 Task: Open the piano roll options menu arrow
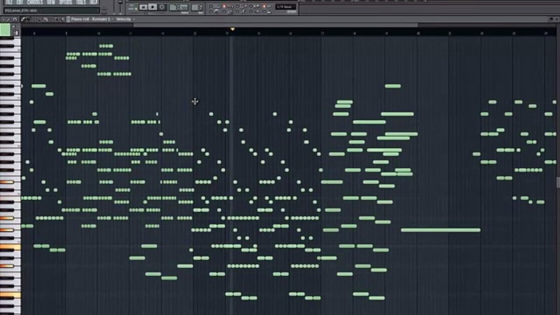[x=4, y=19]
